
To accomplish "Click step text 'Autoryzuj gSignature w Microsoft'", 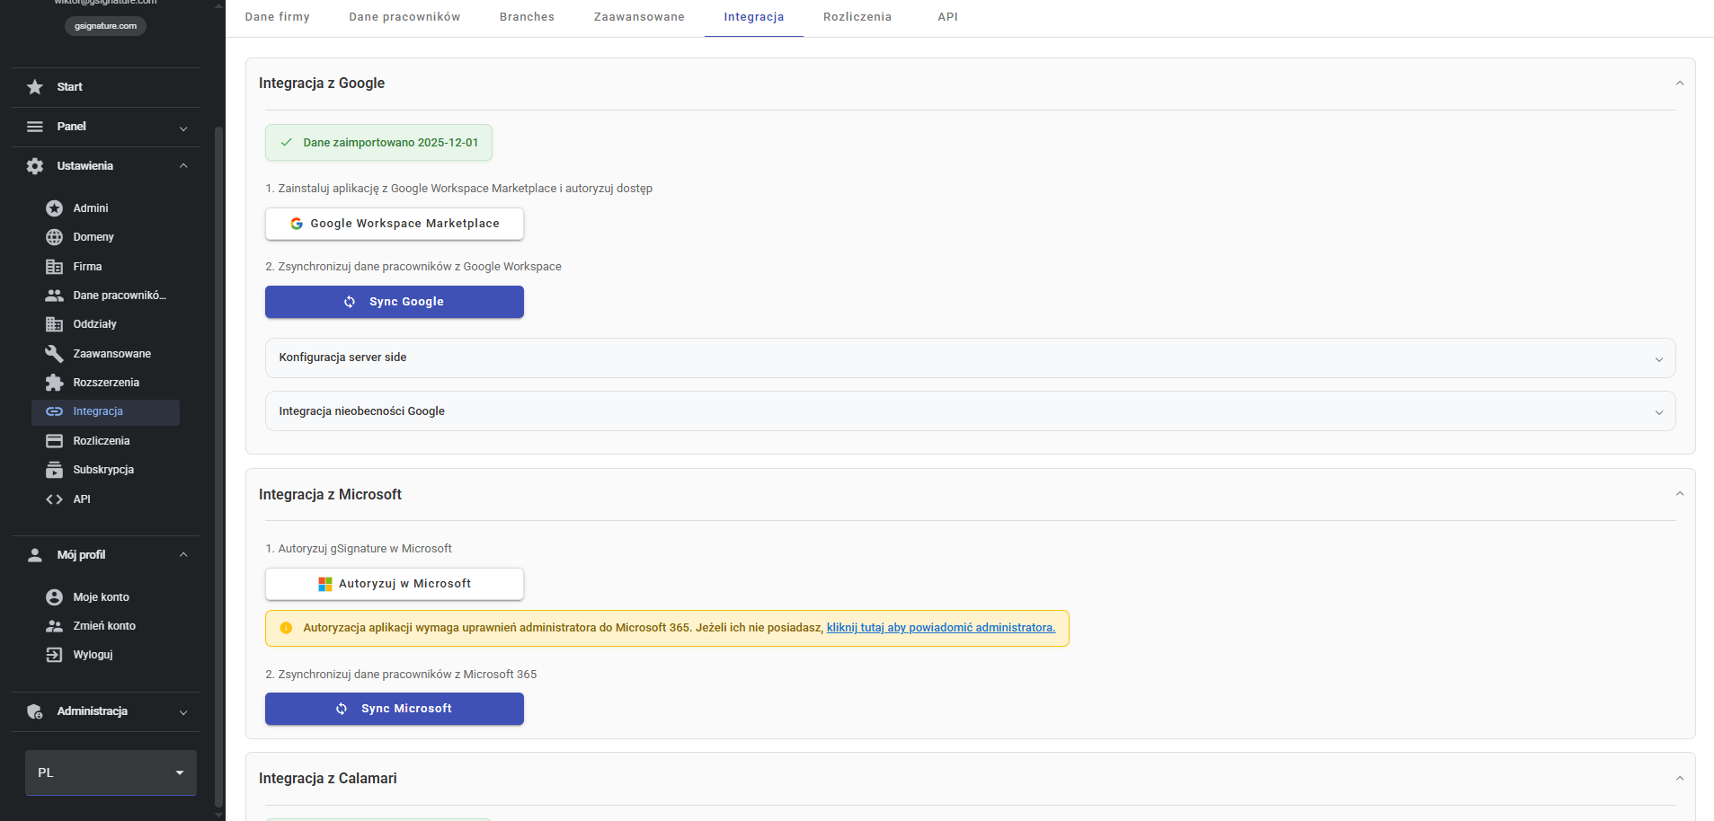I will coord(359,549).
